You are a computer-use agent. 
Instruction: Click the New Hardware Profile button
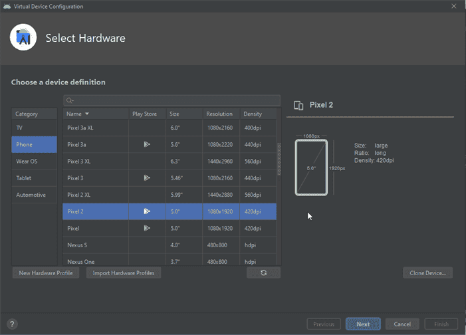pos(46,273)
